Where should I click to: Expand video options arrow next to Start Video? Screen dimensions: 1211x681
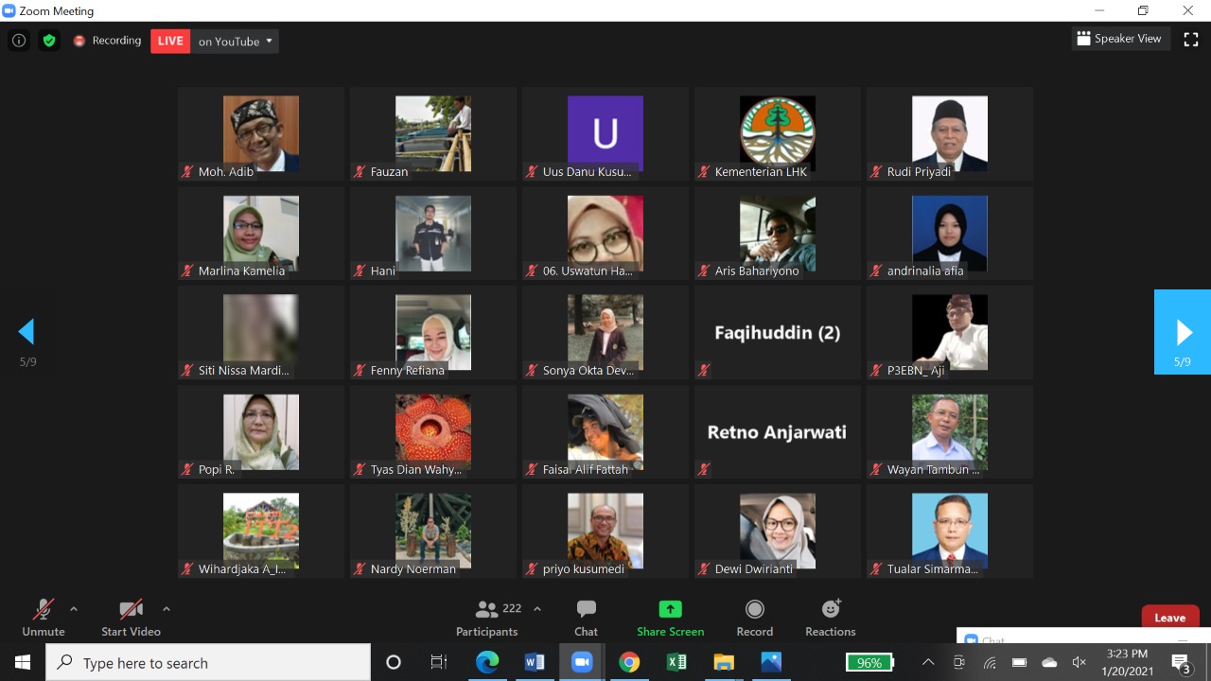pyautogui.click(x=167, y=609)
